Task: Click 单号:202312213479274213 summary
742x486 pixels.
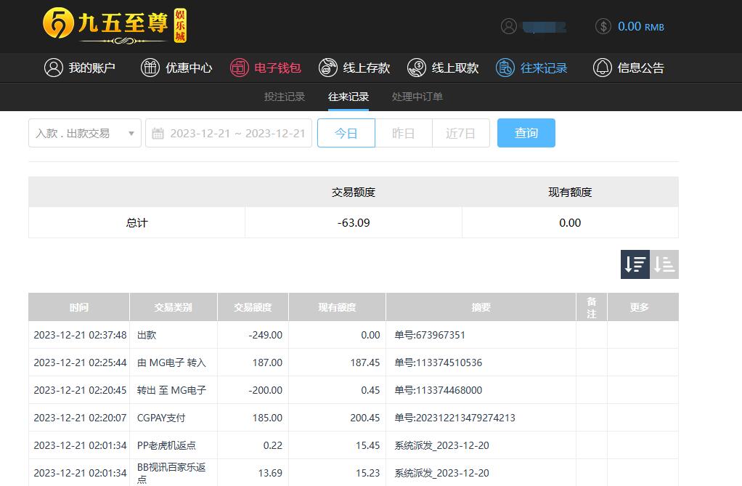Action: (x=454, y=418)
